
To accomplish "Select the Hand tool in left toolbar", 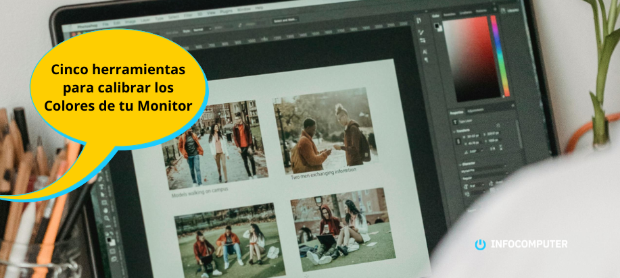I will coord(107,209).
